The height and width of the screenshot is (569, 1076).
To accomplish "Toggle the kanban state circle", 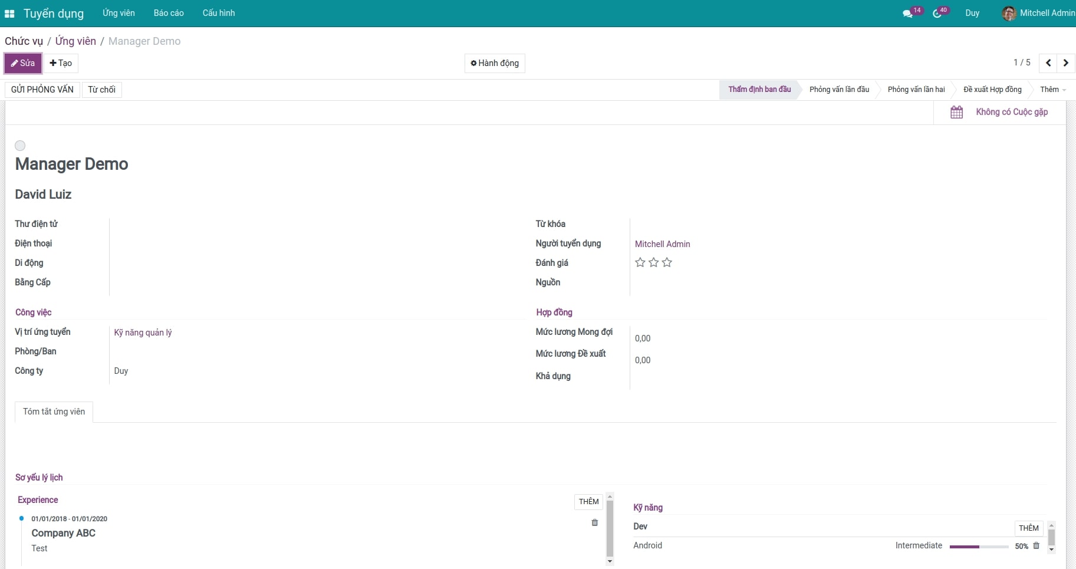I will point(20,146).
